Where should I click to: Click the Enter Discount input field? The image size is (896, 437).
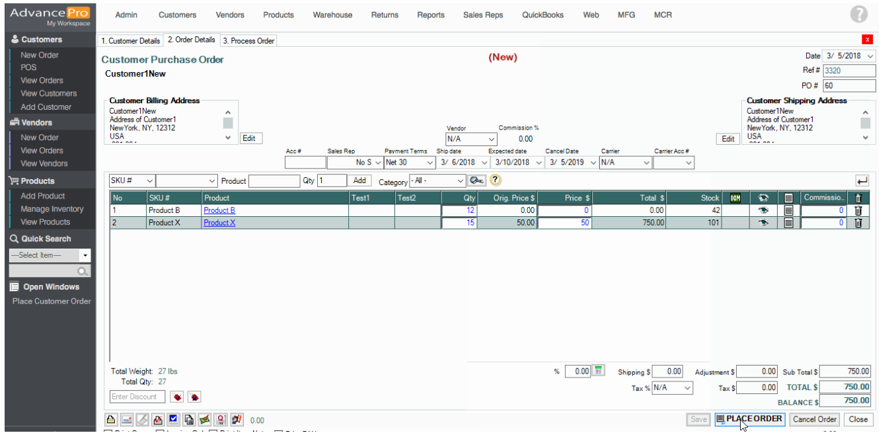click(137, 397)
